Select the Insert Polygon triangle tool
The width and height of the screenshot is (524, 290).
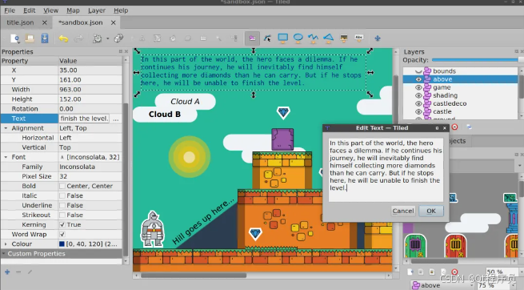329,38
